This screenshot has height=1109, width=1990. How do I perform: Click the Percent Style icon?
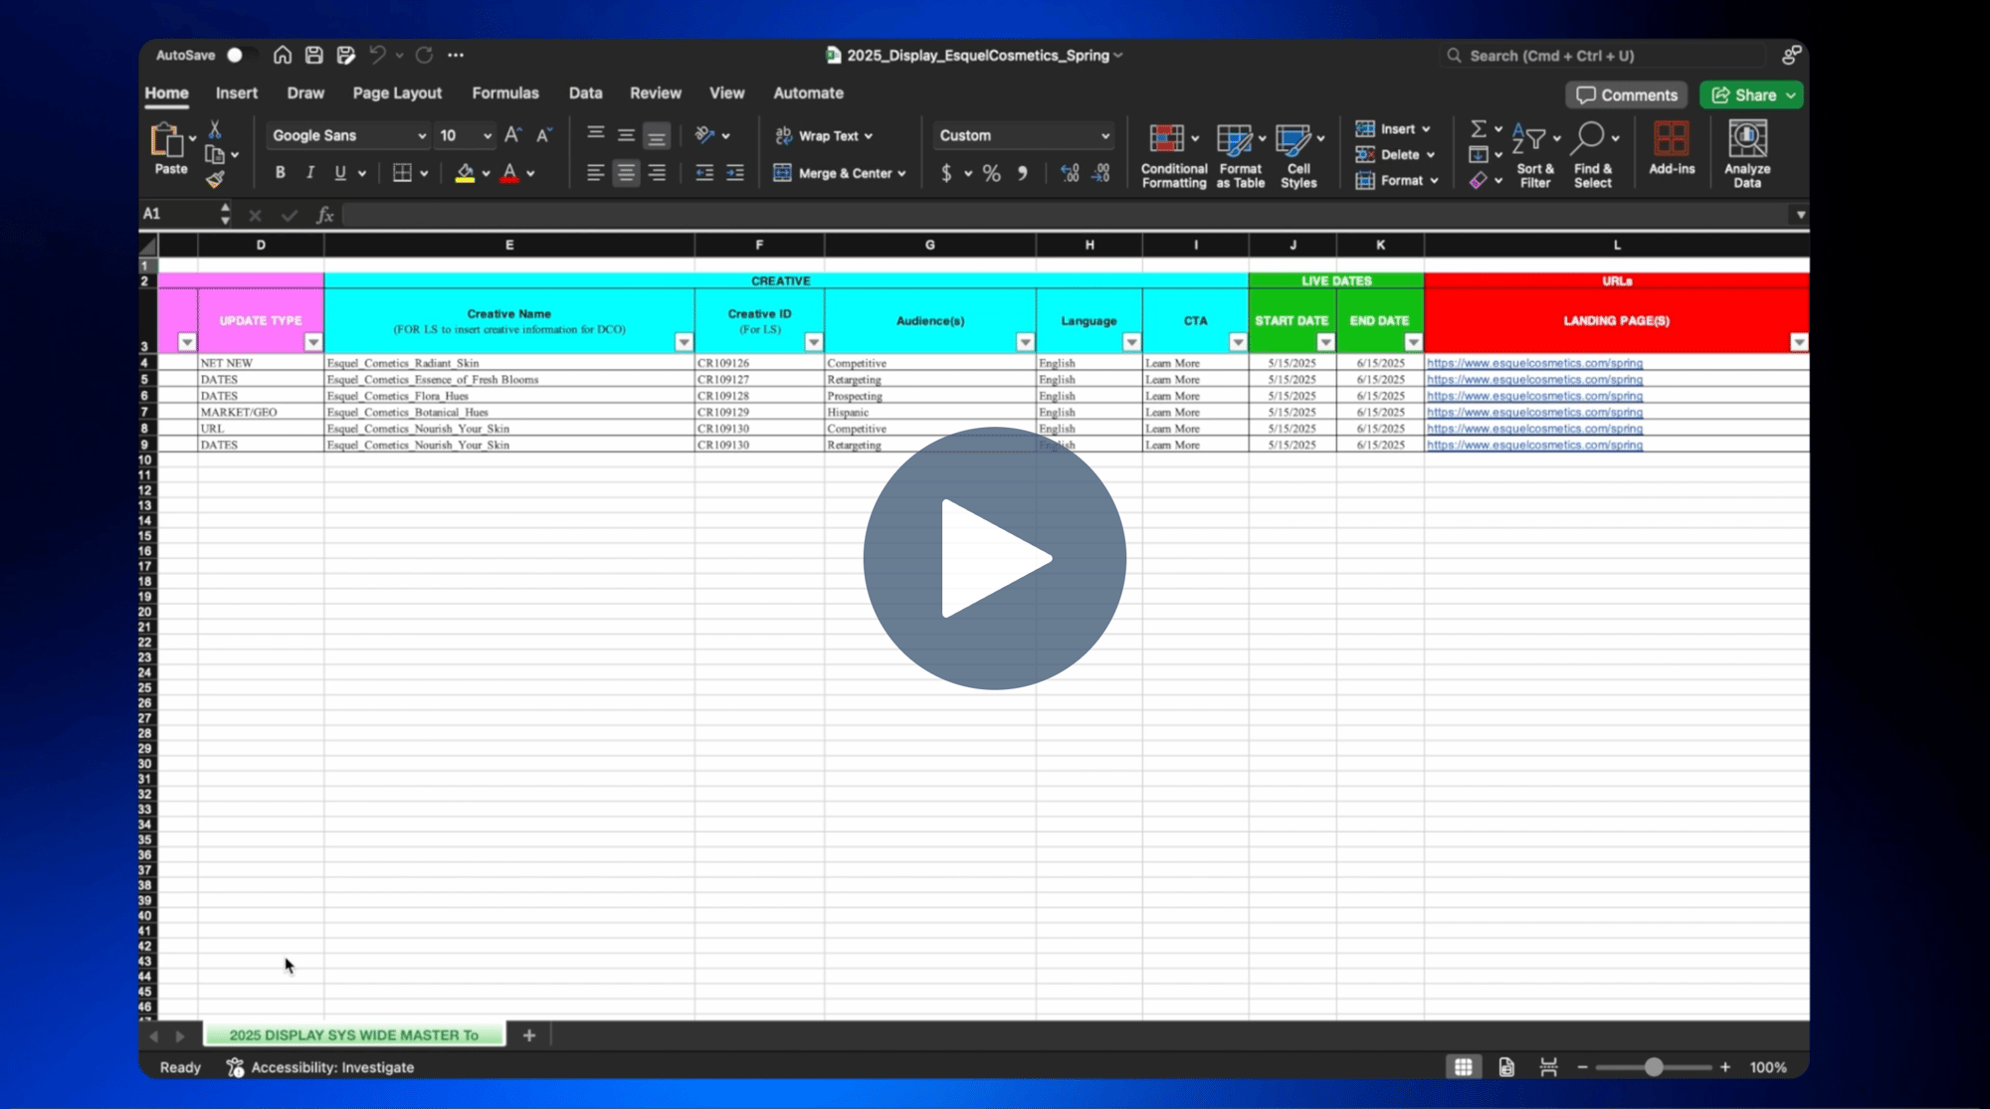991,173
